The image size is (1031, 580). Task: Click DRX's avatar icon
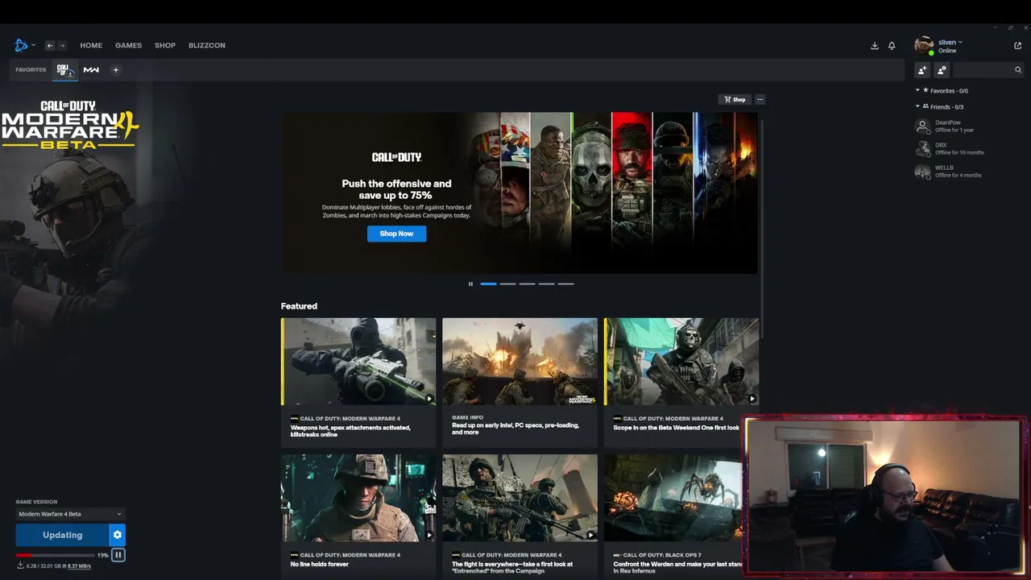pos(923,149)
